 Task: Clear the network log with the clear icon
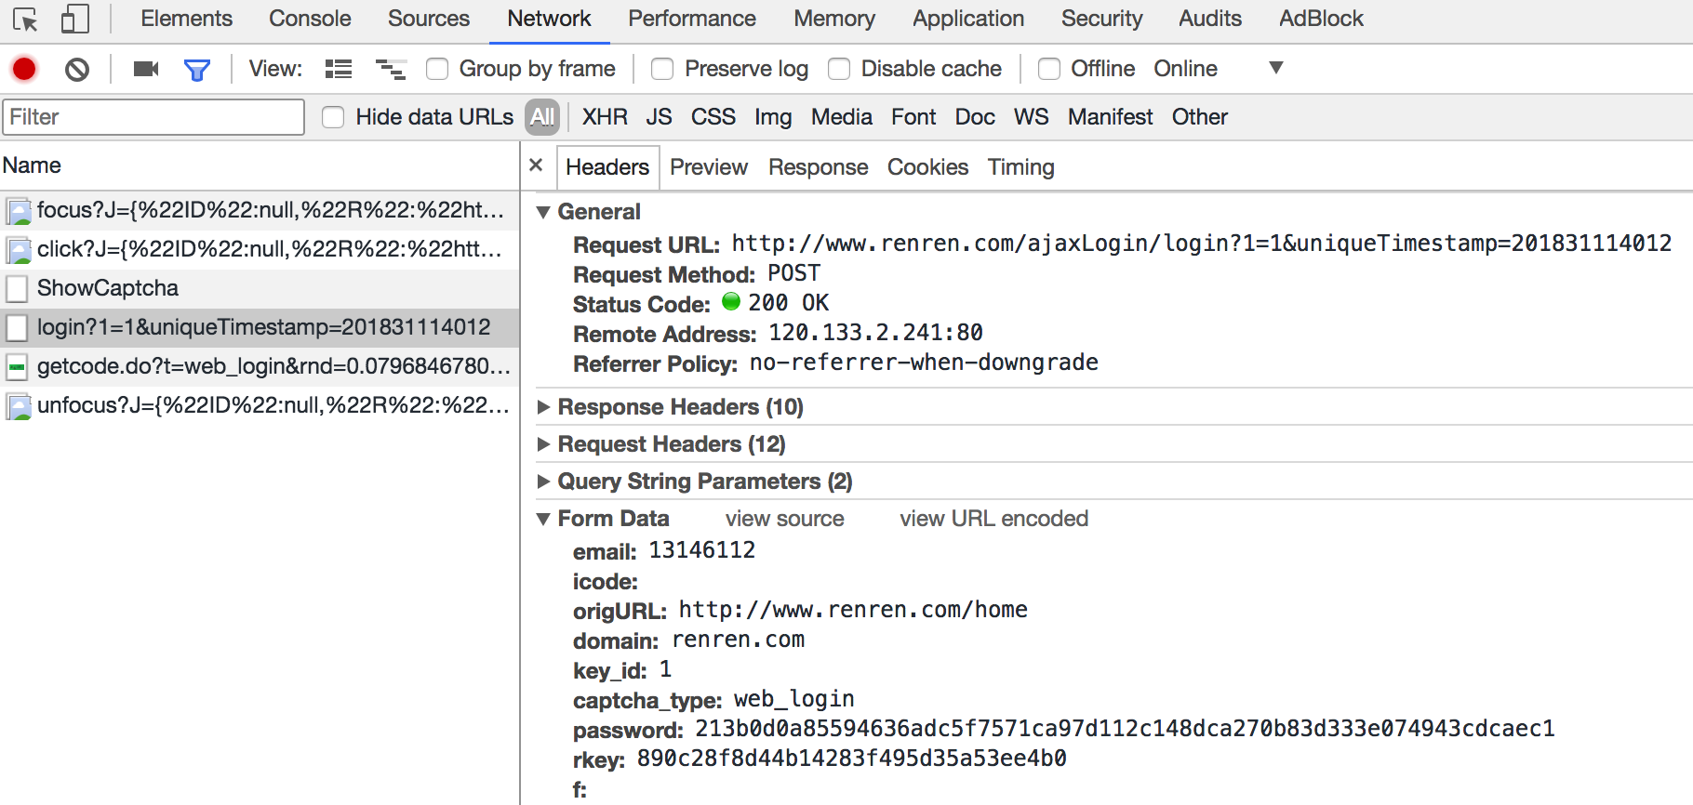[77, 69]
